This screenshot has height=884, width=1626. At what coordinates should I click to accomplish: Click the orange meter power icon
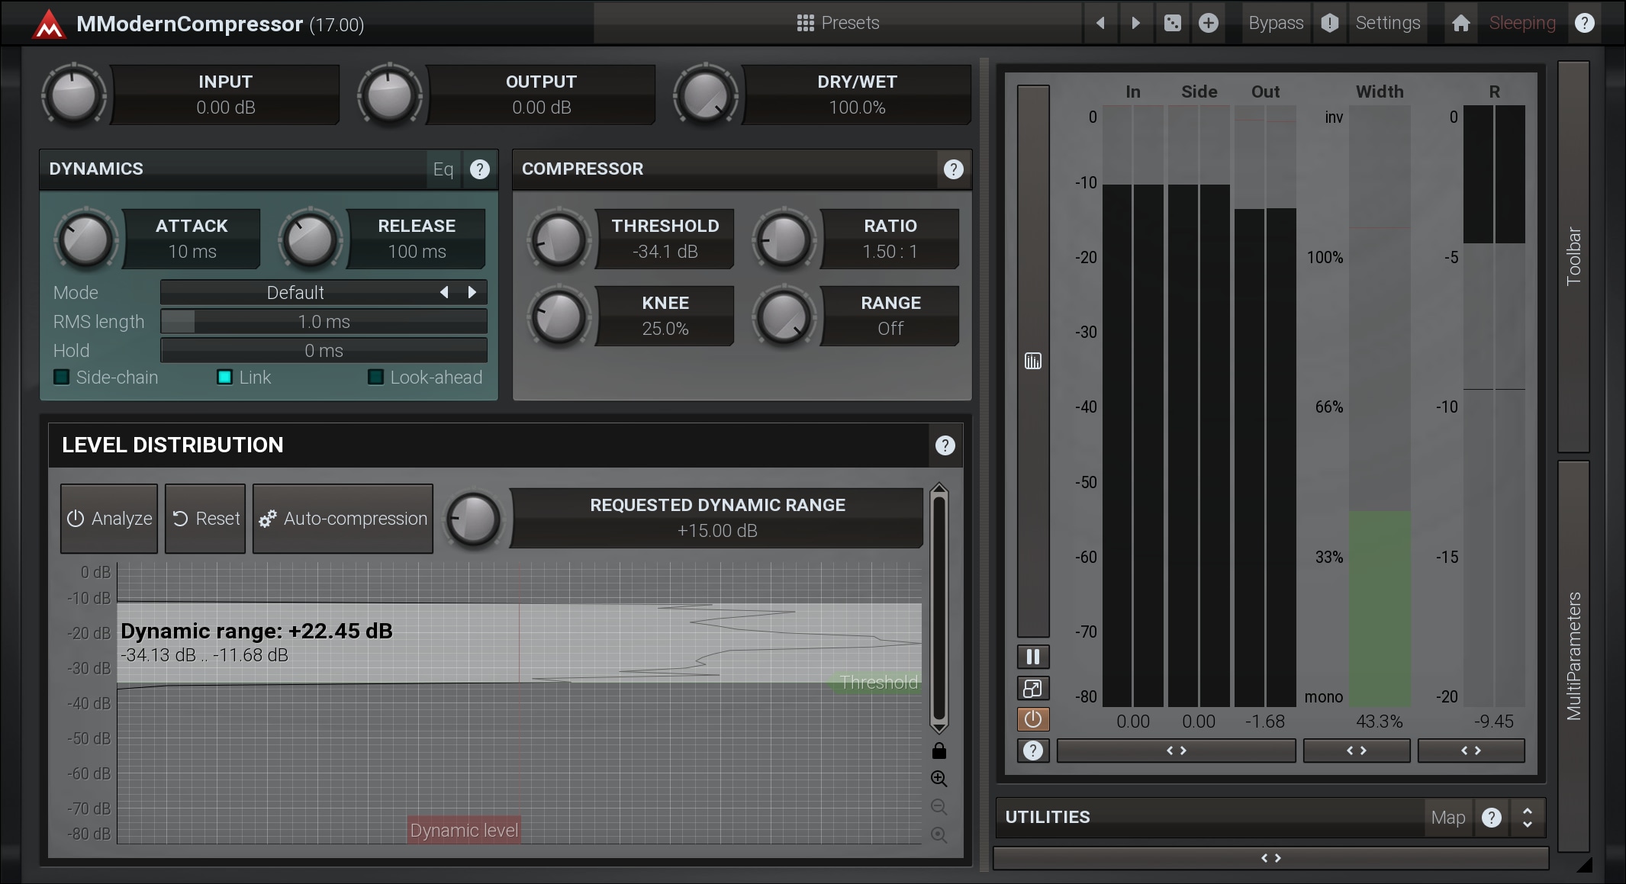1033,719
